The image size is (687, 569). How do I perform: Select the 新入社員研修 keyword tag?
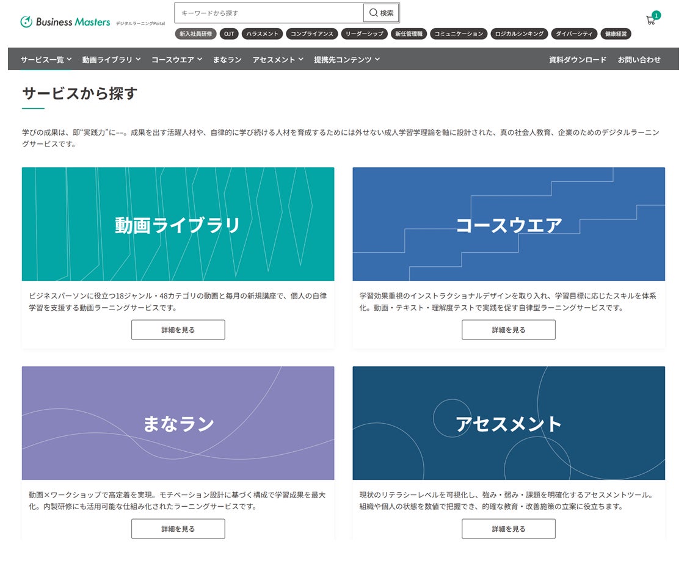195,34
